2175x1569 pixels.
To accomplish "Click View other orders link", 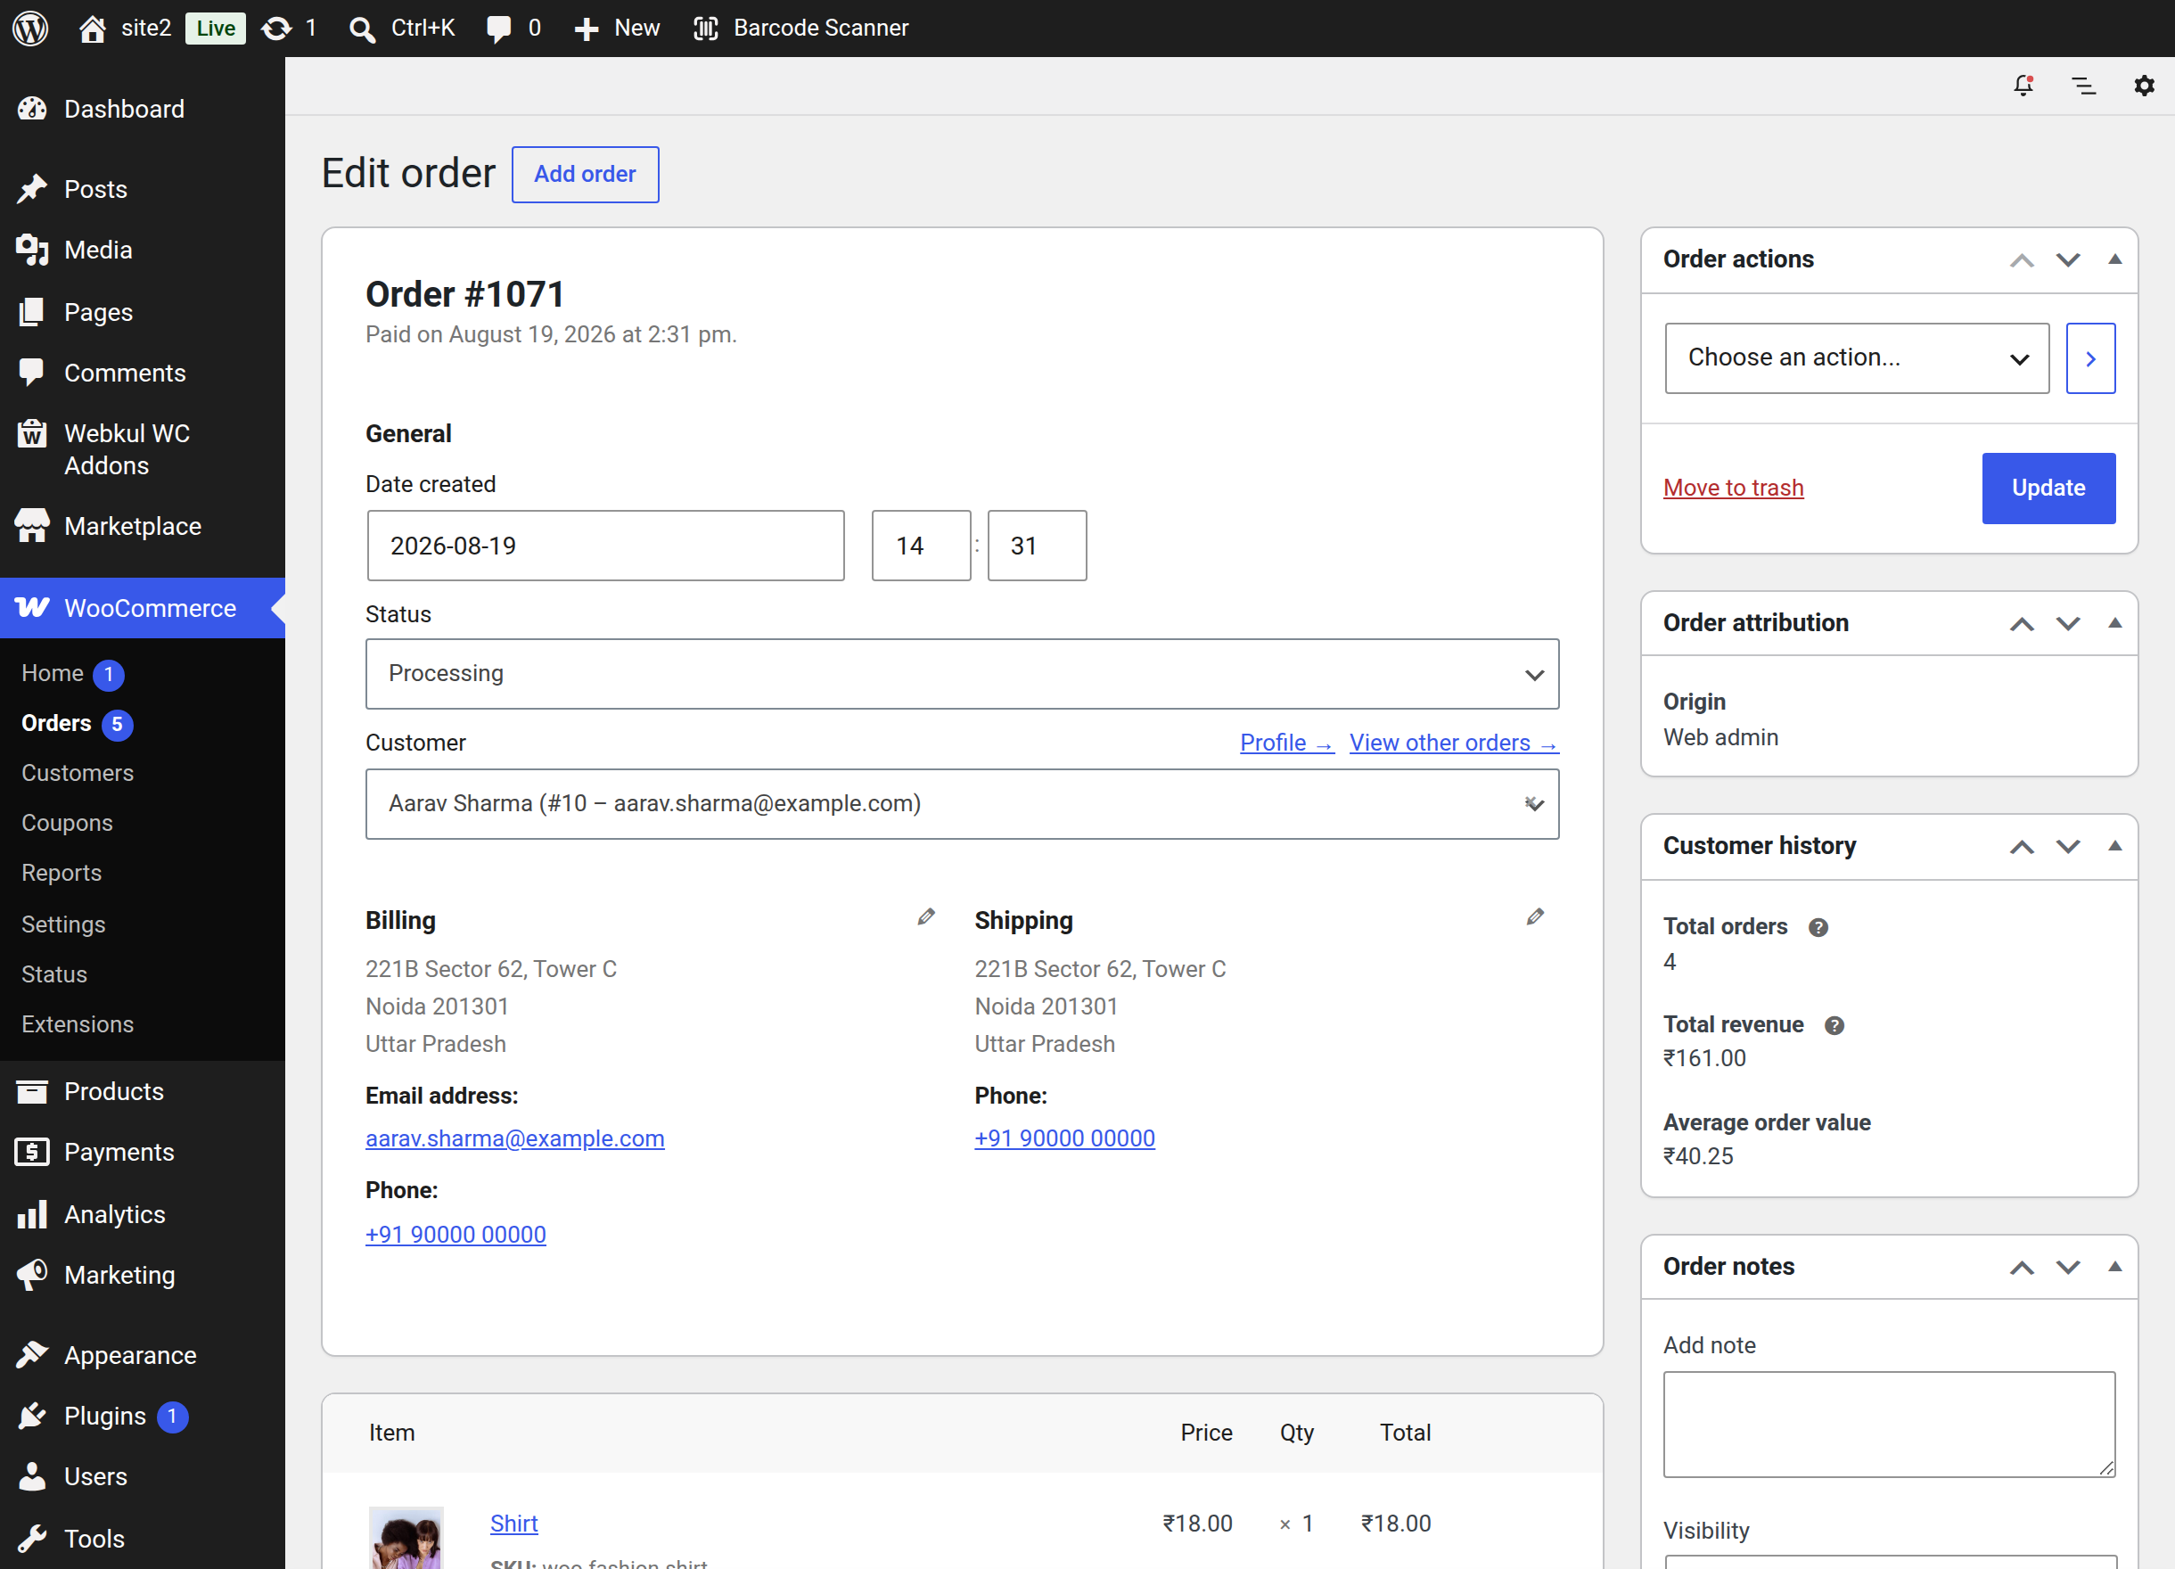I will click(x=1454, y=743).
